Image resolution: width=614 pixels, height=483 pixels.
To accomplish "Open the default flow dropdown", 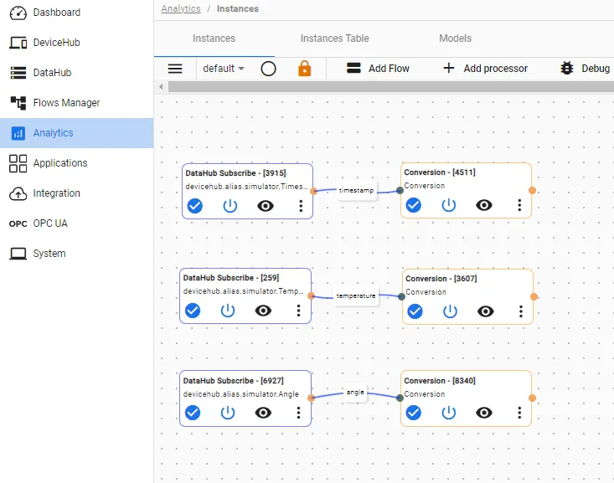I will [224, 69].
